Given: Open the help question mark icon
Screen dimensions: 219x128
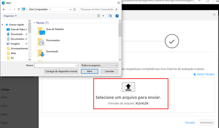Looking at the screenshot, I should tap(117, 16).
